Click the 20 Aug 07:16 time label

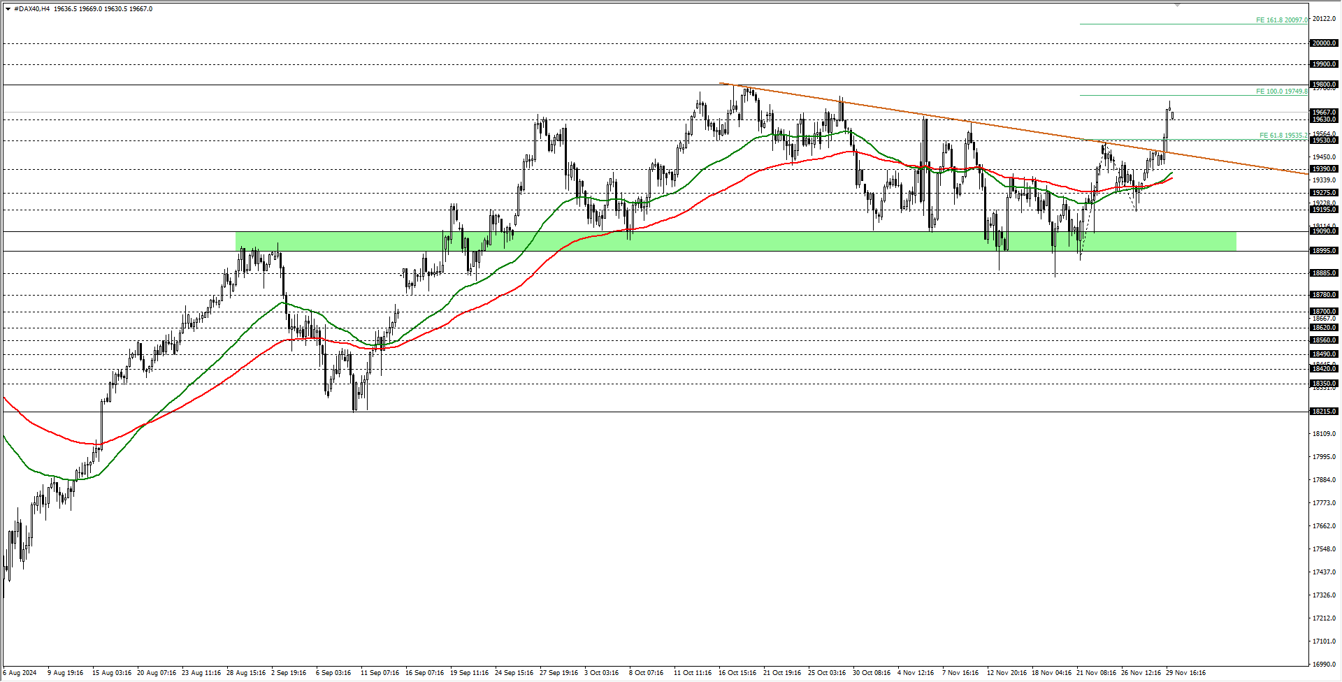point(157,673)
